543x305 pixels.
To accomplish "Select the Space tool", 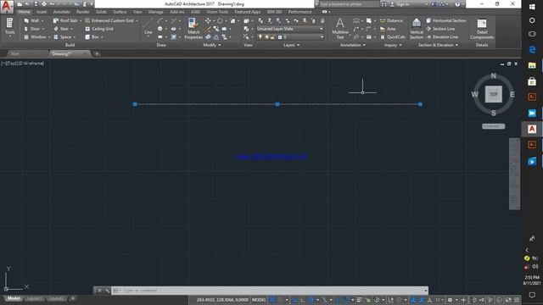I will point(62,36).
